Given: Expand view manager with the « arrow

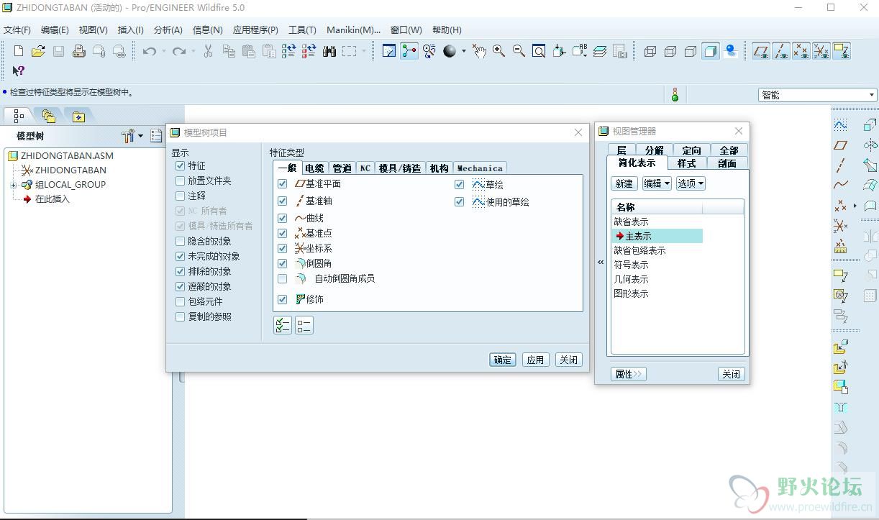Looking at the screenshot, I should pyautogui.click(x=601, y=263).
